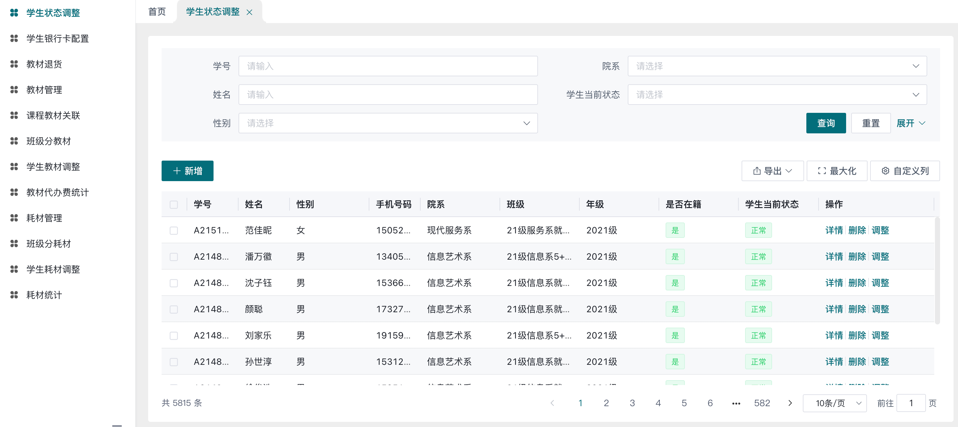This screenshot has height=427, width=958.
Task: Go to page 5
Action: pos(684,403)
